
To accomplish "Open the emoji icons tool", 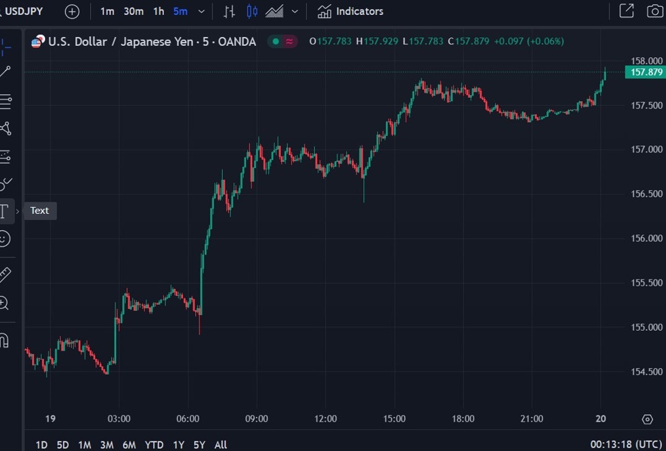I will click(x=5, y=238).
